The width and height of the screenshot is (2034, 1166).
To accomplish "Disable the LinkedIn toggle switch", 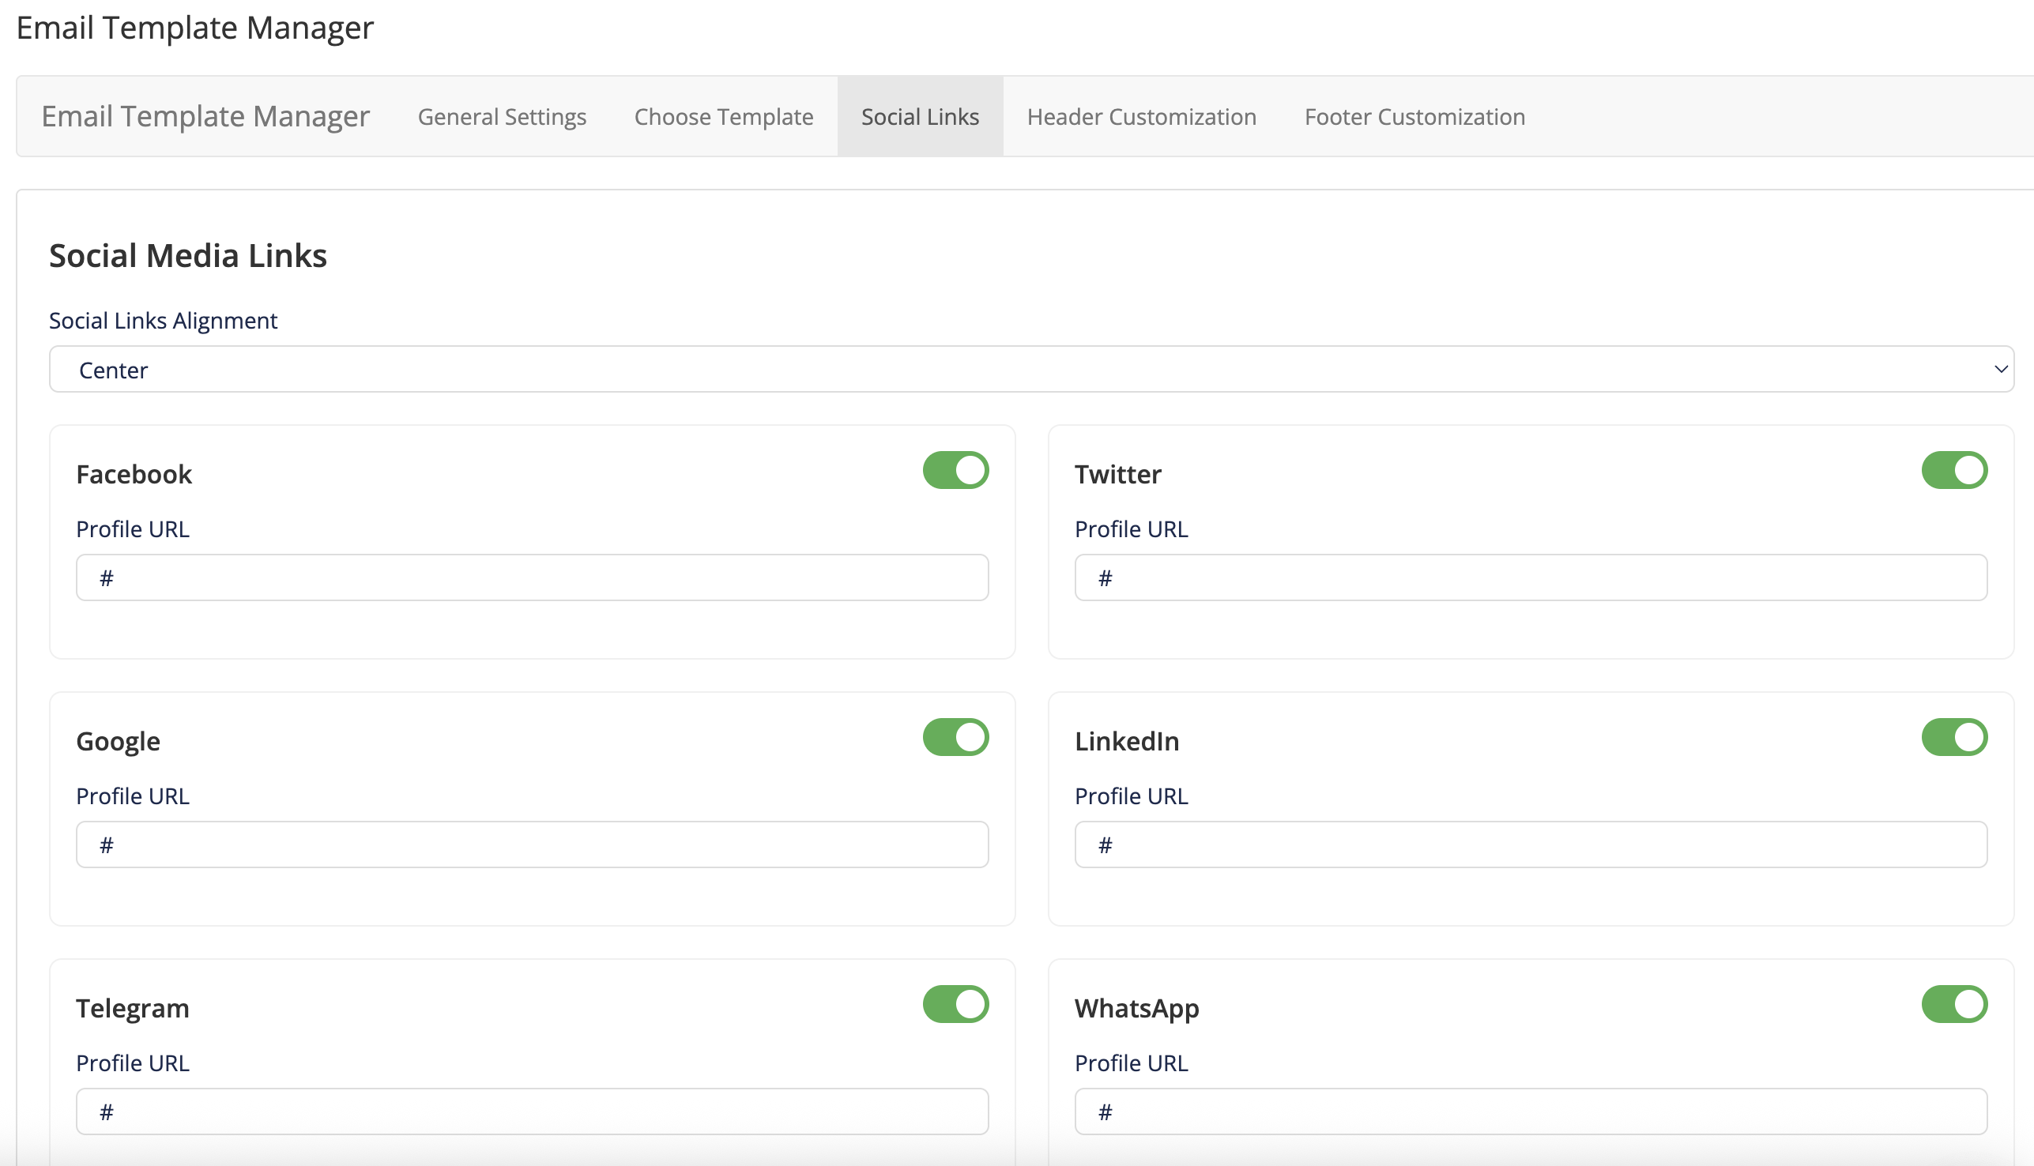I will [x=1953, y=737].
